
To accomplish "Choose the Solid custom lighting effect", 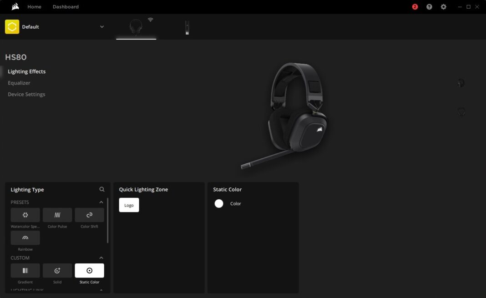I will coord(57,270).
